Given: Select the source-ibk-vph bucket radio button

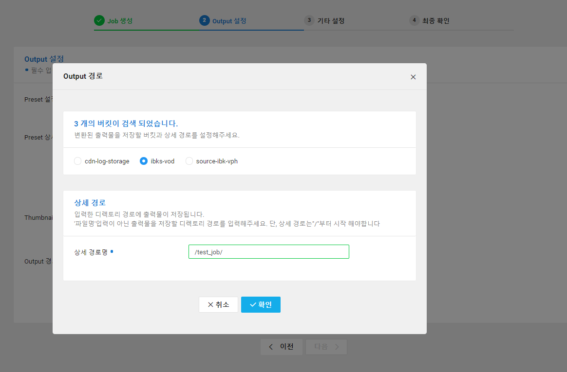Looking at the screenshot, I should click(189, 161).
